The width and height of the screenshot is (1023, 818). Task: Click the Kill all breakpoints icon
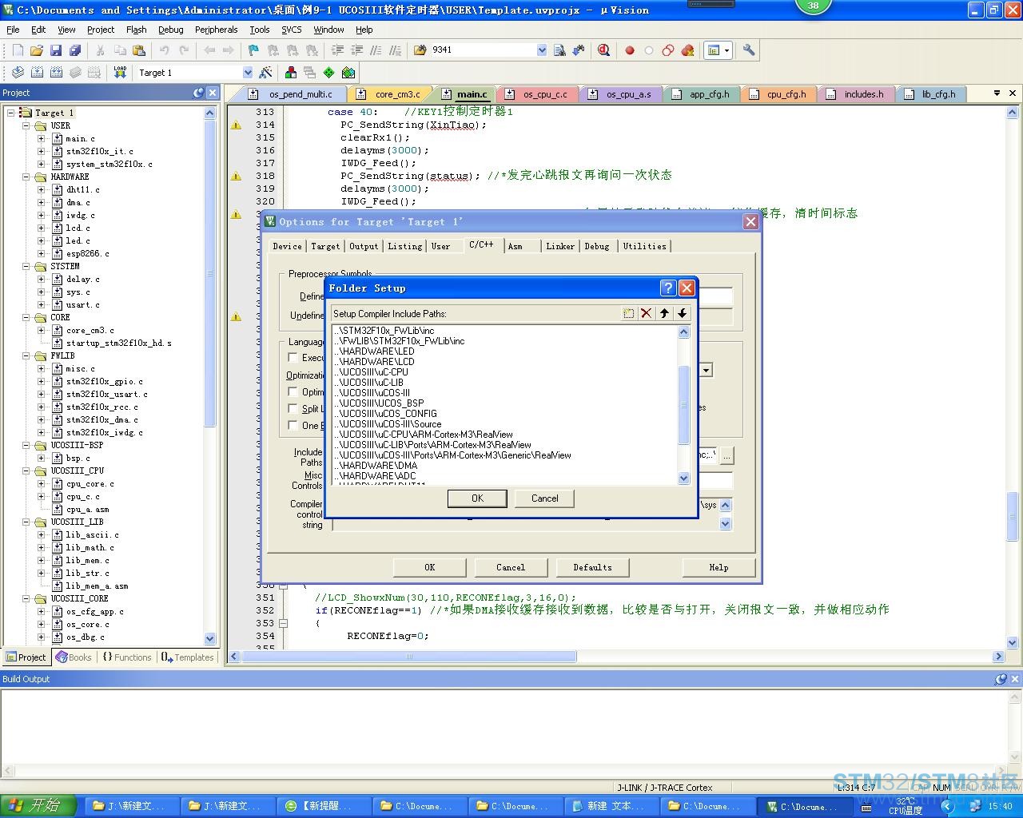(x=687, y=50)
